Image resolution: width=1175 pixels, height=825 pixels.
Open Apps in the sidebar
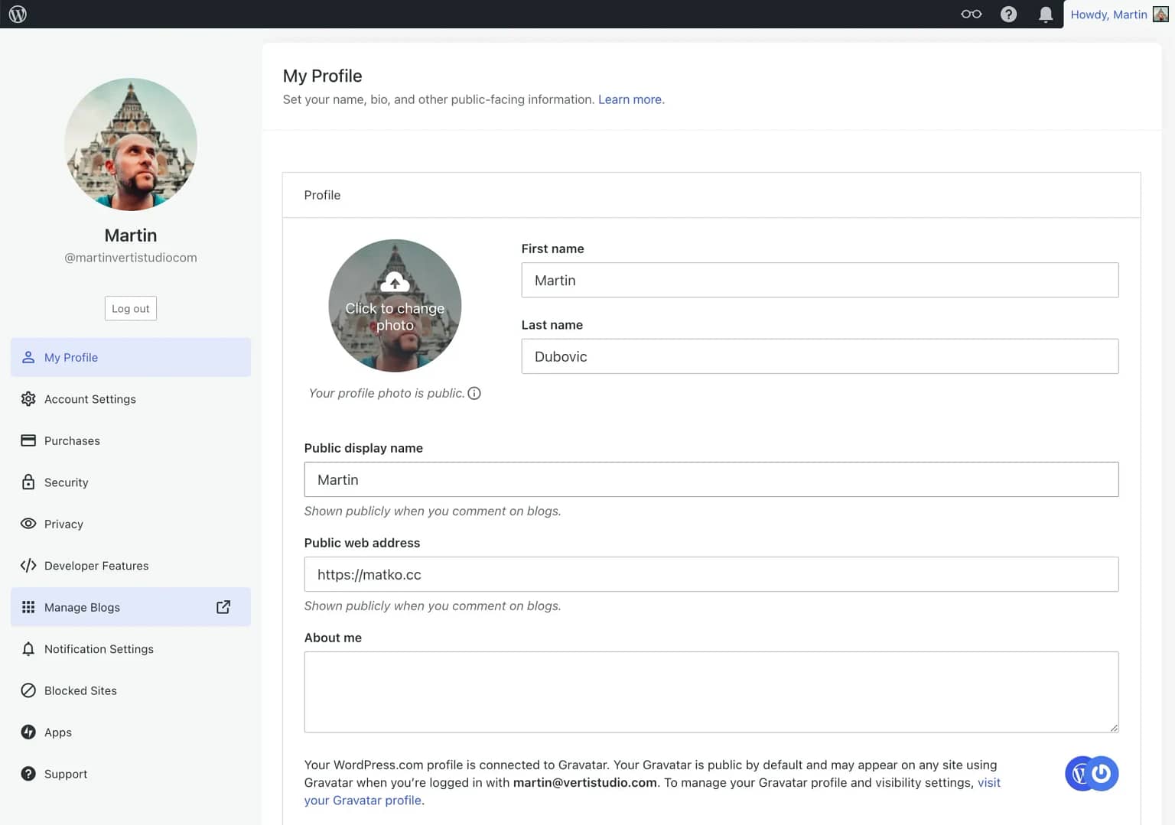pos(131,732)
